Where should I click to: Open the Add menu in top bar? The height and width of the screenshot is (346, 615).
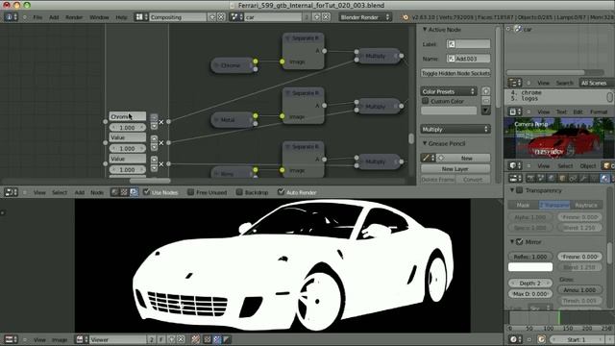(54, 17)
